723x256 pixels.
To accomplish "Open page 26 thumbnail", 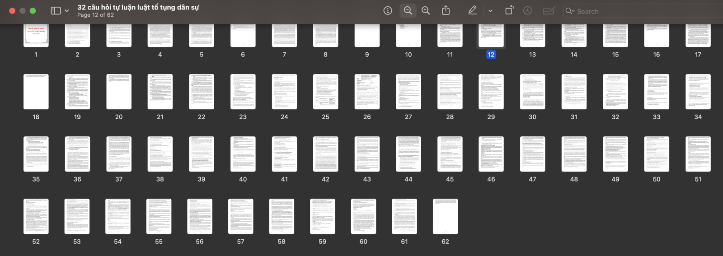I will tap(367, 92).
